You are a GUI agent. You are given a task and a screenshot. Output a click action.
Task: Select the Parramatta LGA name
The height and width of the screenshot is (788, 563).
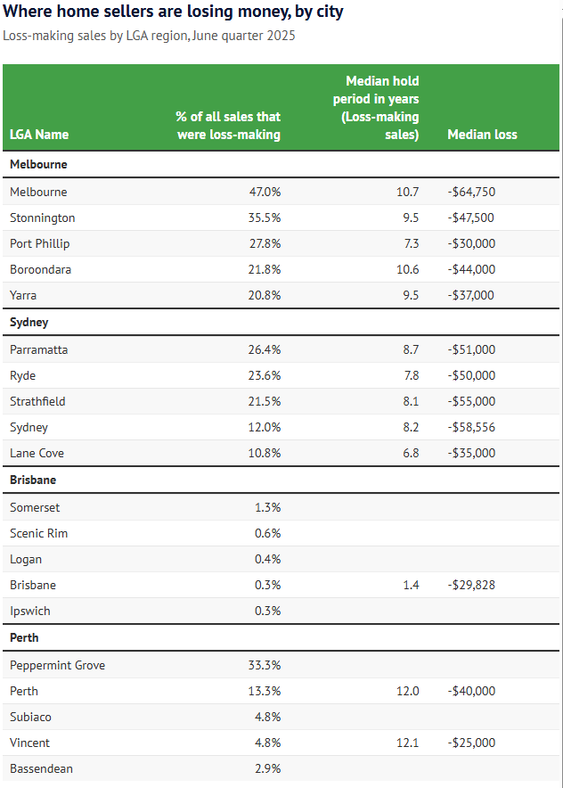(x=38, y=349)
